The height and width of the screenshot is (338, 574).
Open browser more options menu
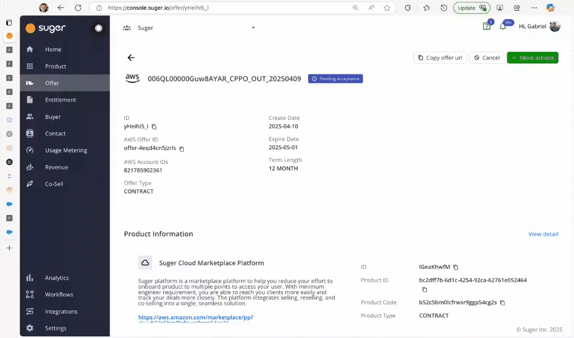click(534, 7)
